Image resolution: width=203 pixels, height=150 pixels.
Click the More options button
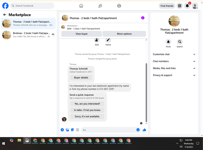tap(124, 34)
